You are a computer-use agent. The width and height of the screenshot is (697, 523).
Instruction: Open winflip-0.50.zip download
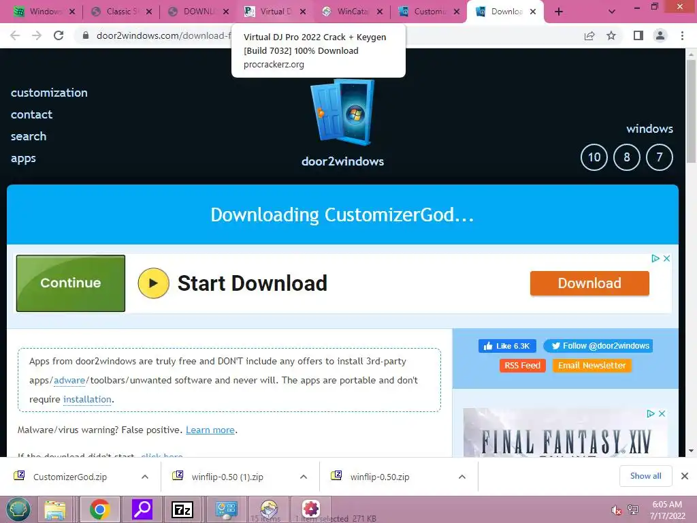pyautogui.click(x=380, y=477)
